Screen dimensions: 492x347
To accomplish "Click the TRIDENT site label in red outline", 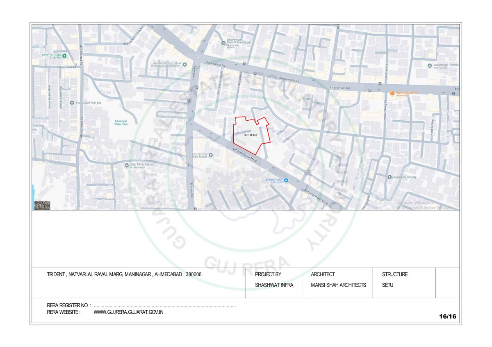I will coord(250,135).
